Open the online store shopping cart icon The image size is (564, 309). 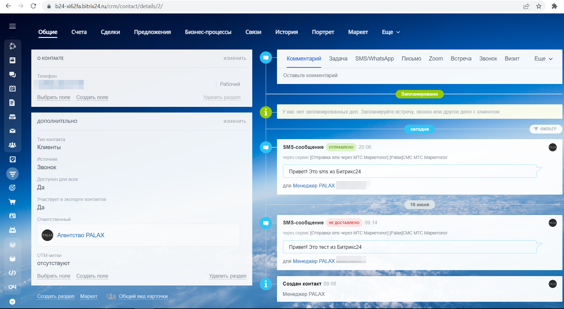pos(13,202)
